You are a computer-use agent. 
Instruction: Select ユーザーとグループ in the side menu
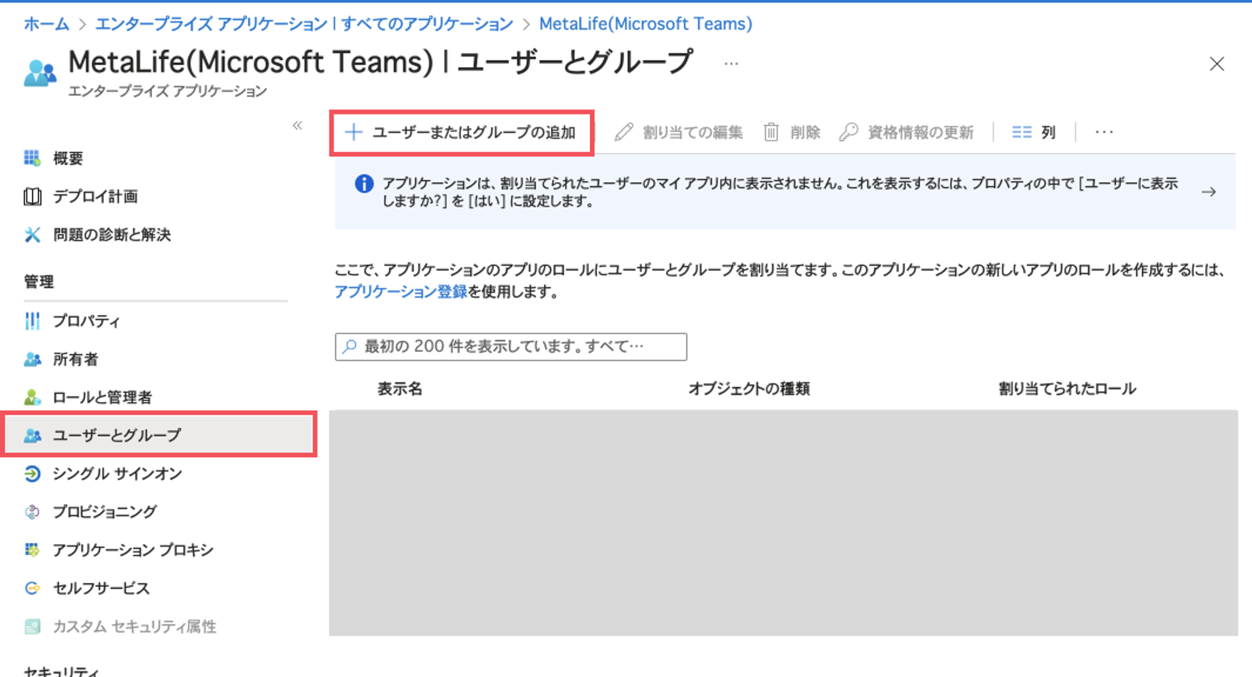tap(160, 435)
